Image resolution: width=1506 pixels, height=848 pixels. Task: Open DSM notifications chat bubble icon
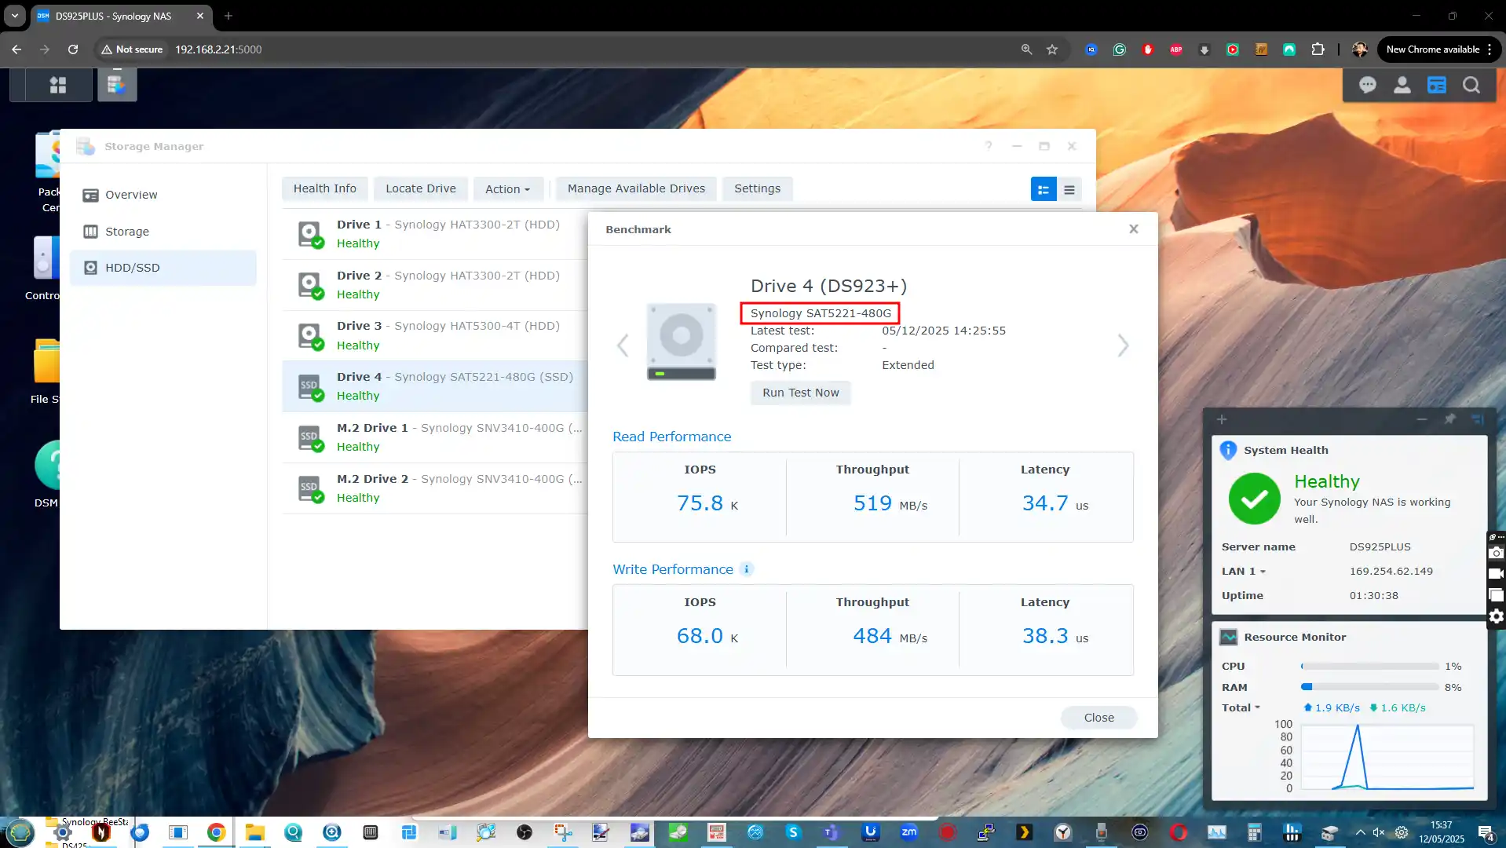pyautogui.click(x=1368, y=85)
